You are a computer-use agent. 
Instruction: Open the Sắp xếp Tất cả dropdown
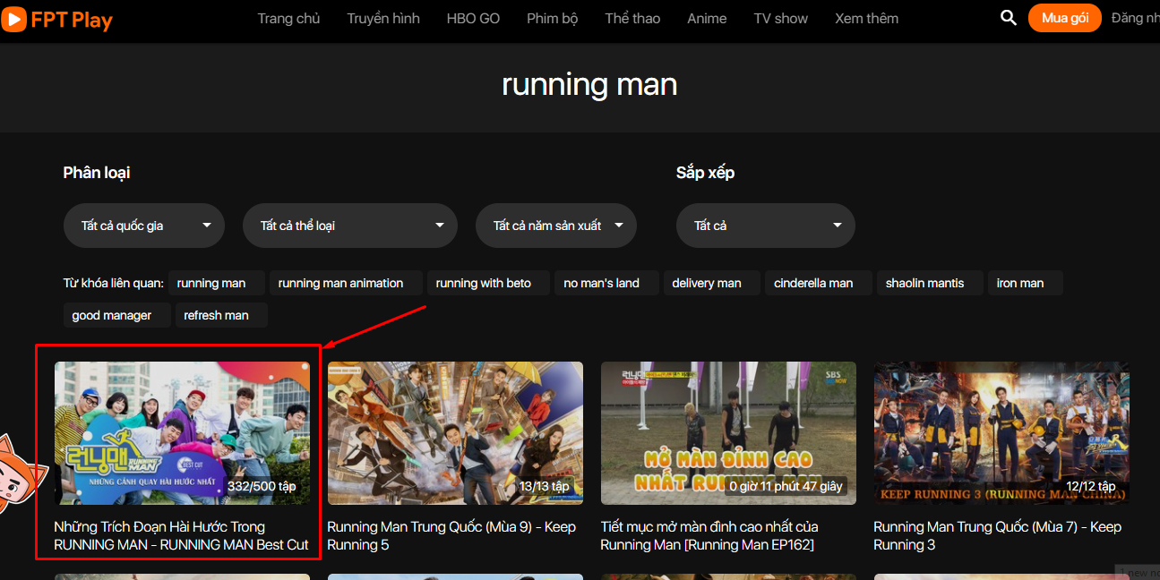(765, 226)
